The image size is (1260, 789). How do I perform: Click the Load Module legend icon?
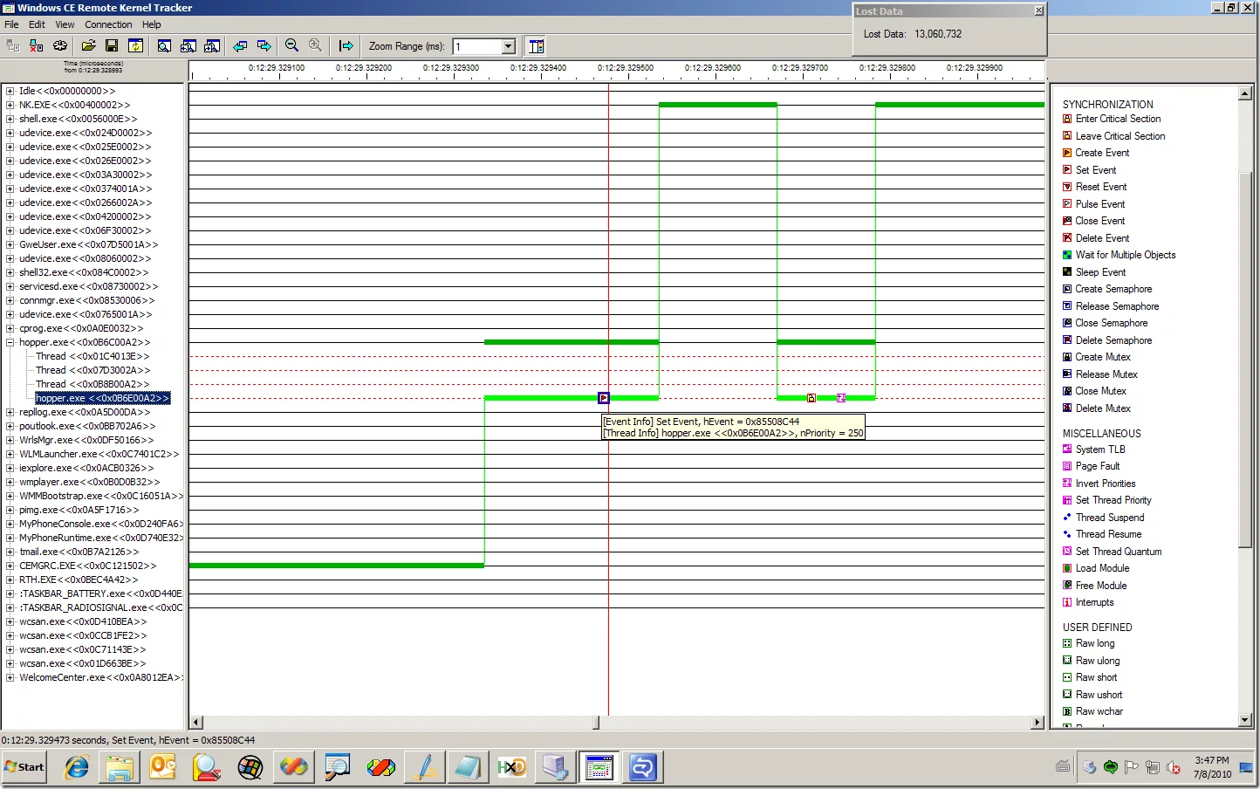click(x=1067, y=568)
